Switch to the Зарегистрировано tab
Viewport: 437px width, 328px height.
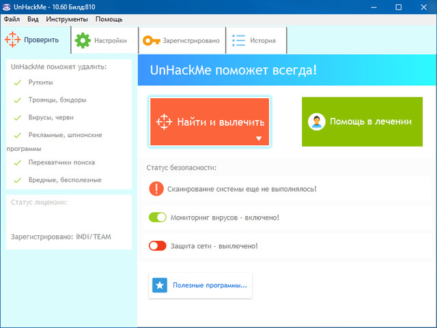coord(191,40)
